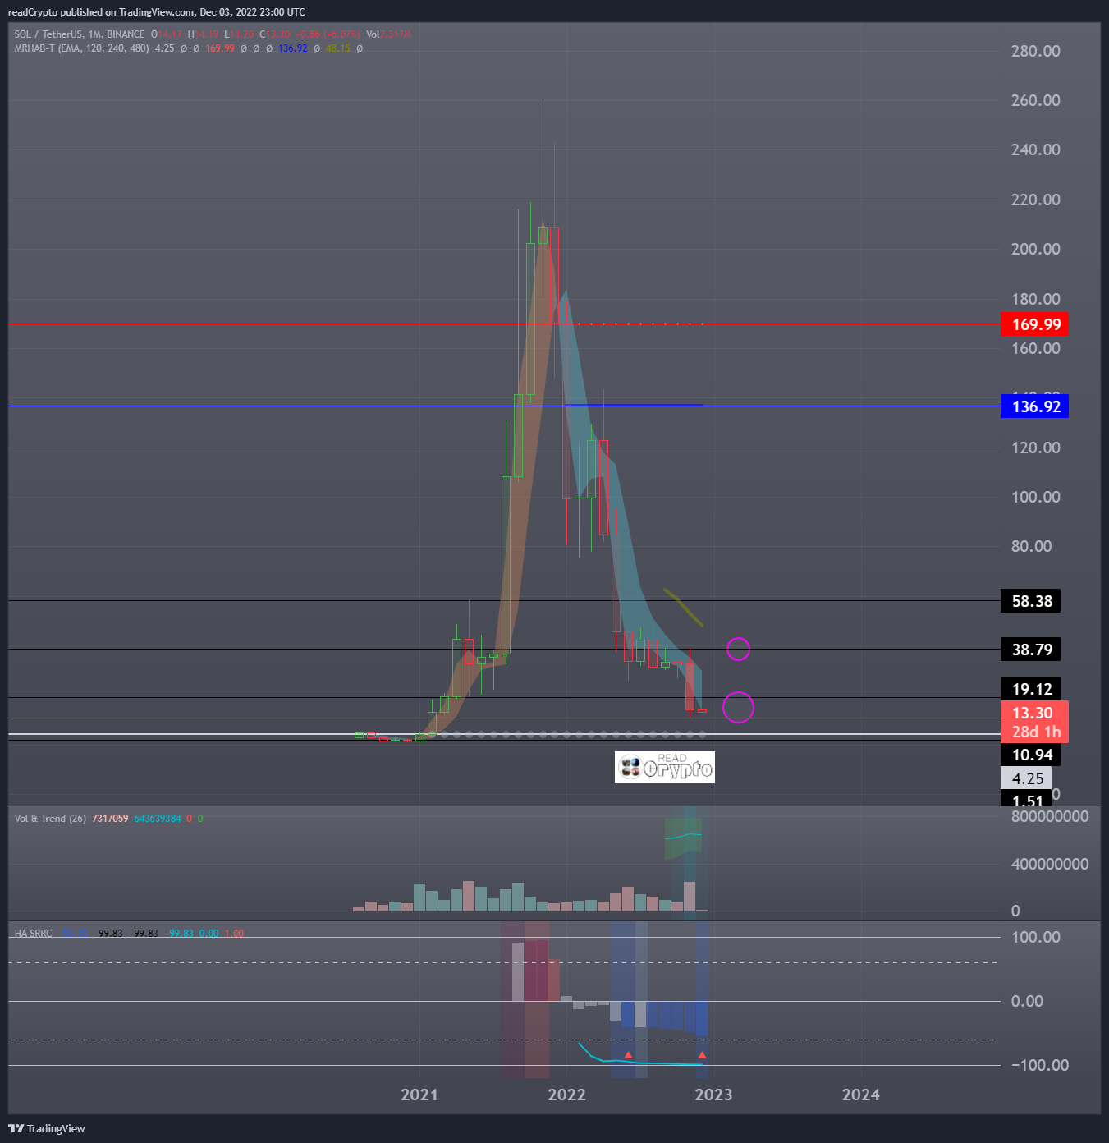Click the 0.00 oscillator axis label
The image size is (1109, 1143).
tap(1027, 1001)
